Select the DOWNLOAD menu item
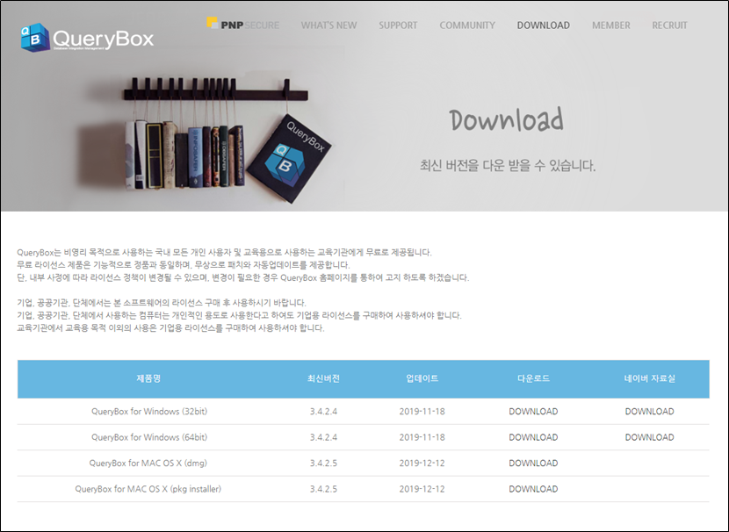The image size is (729, 532). point(543,25)
